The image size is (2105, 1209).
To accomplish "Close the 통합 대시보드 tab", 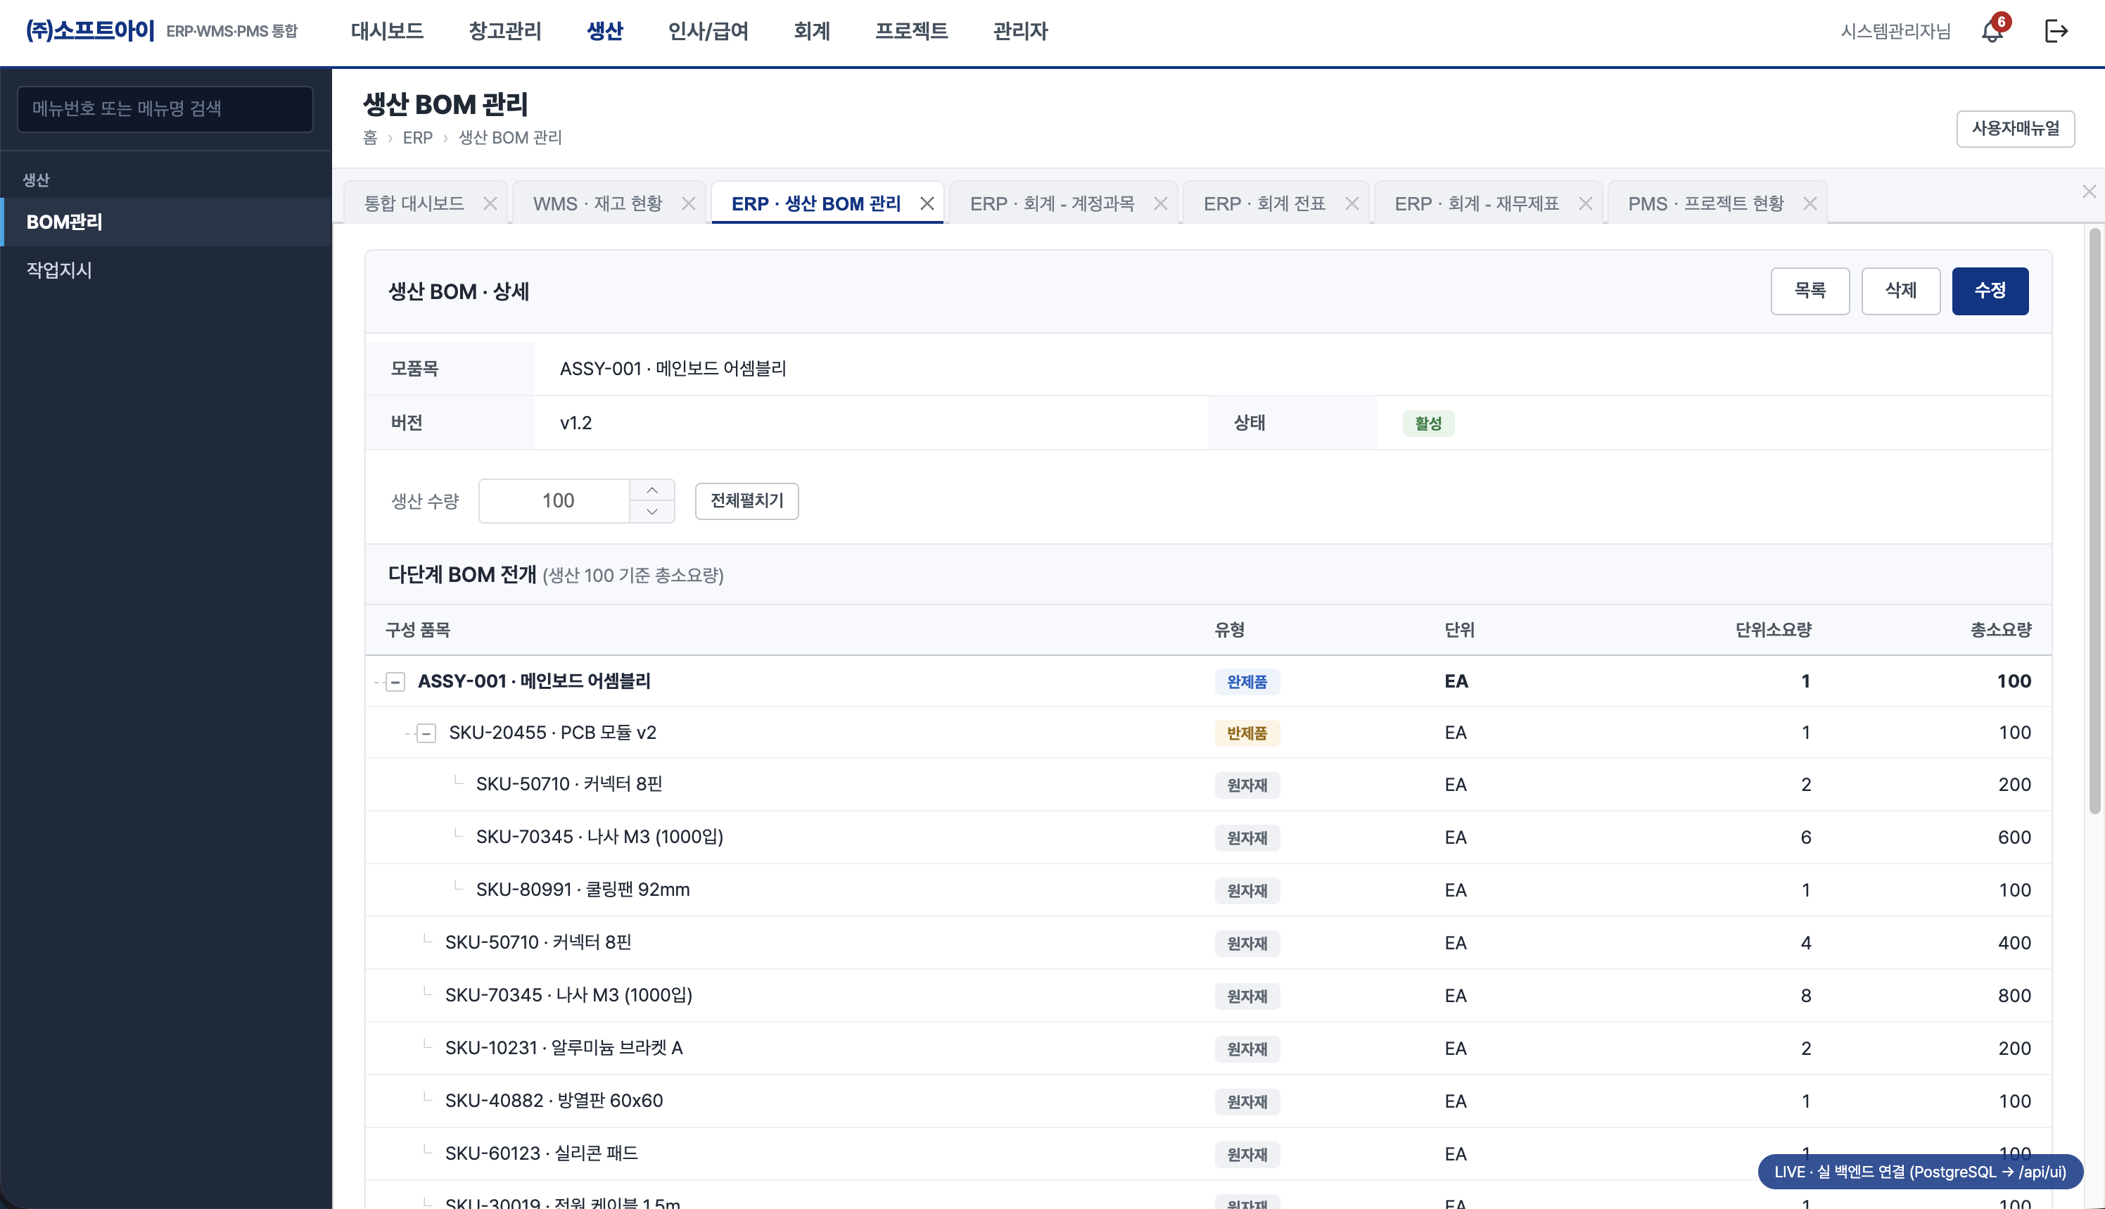I will click(490, 203).
